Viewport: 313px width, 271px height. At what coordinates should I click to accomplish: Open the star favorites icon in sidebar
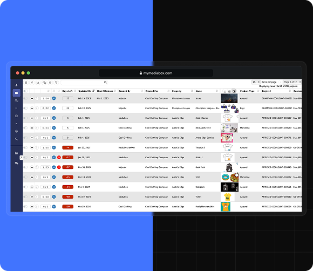tap(16, 85)
